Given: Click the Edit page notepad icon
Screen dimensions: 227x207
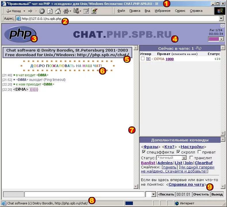Looking at the screenshot, I should [86, 11].
